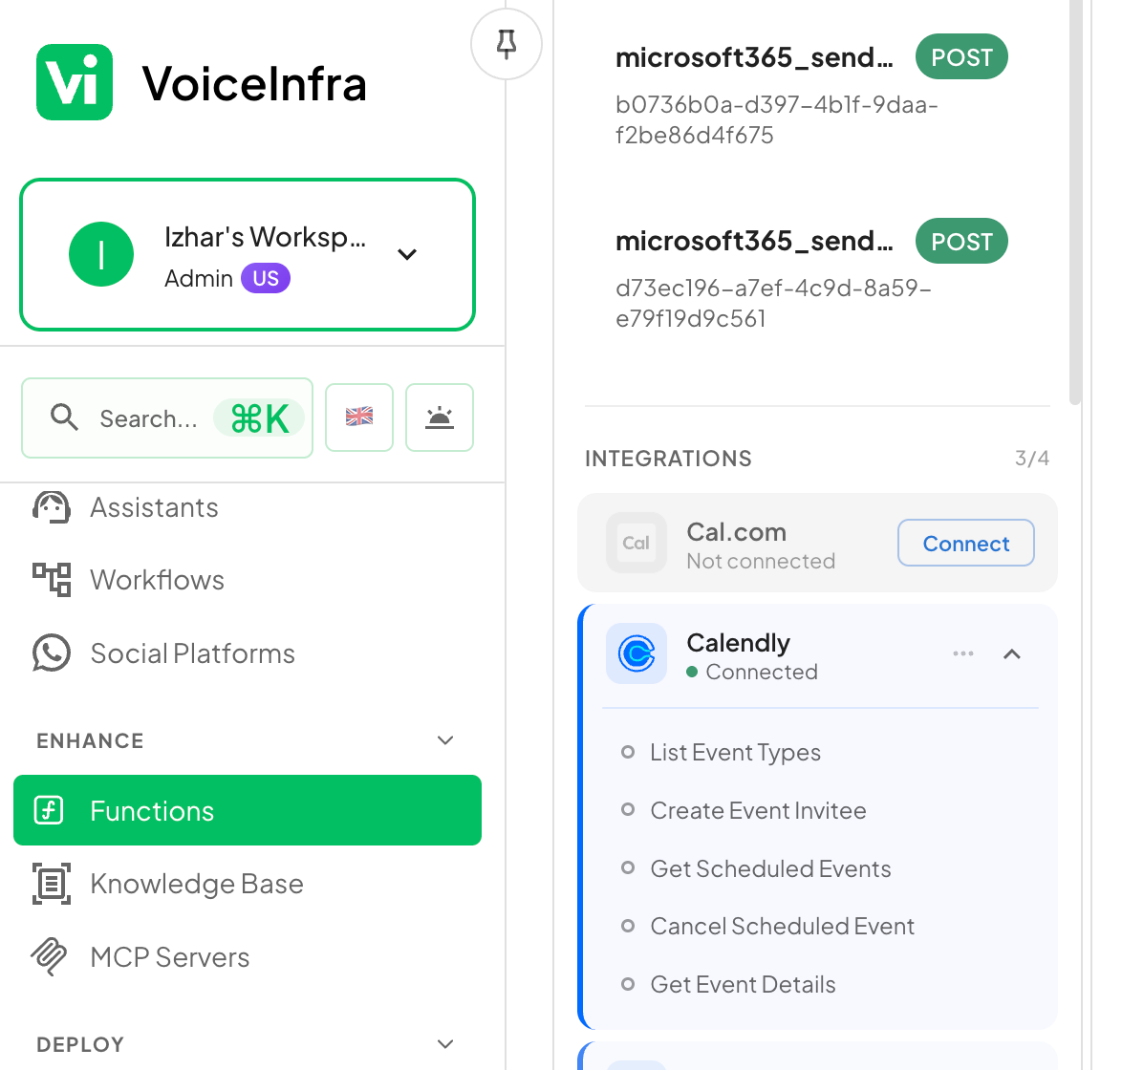Click the sidebar pin icon
Image resolution: width=1122 pixels, height=1070 pixels.
506,44
